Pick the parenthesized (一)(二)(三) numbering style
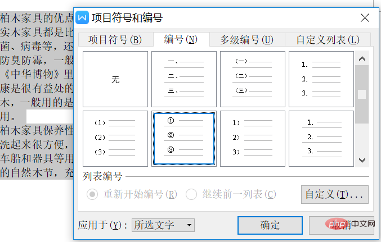 [x=253, y=79]
